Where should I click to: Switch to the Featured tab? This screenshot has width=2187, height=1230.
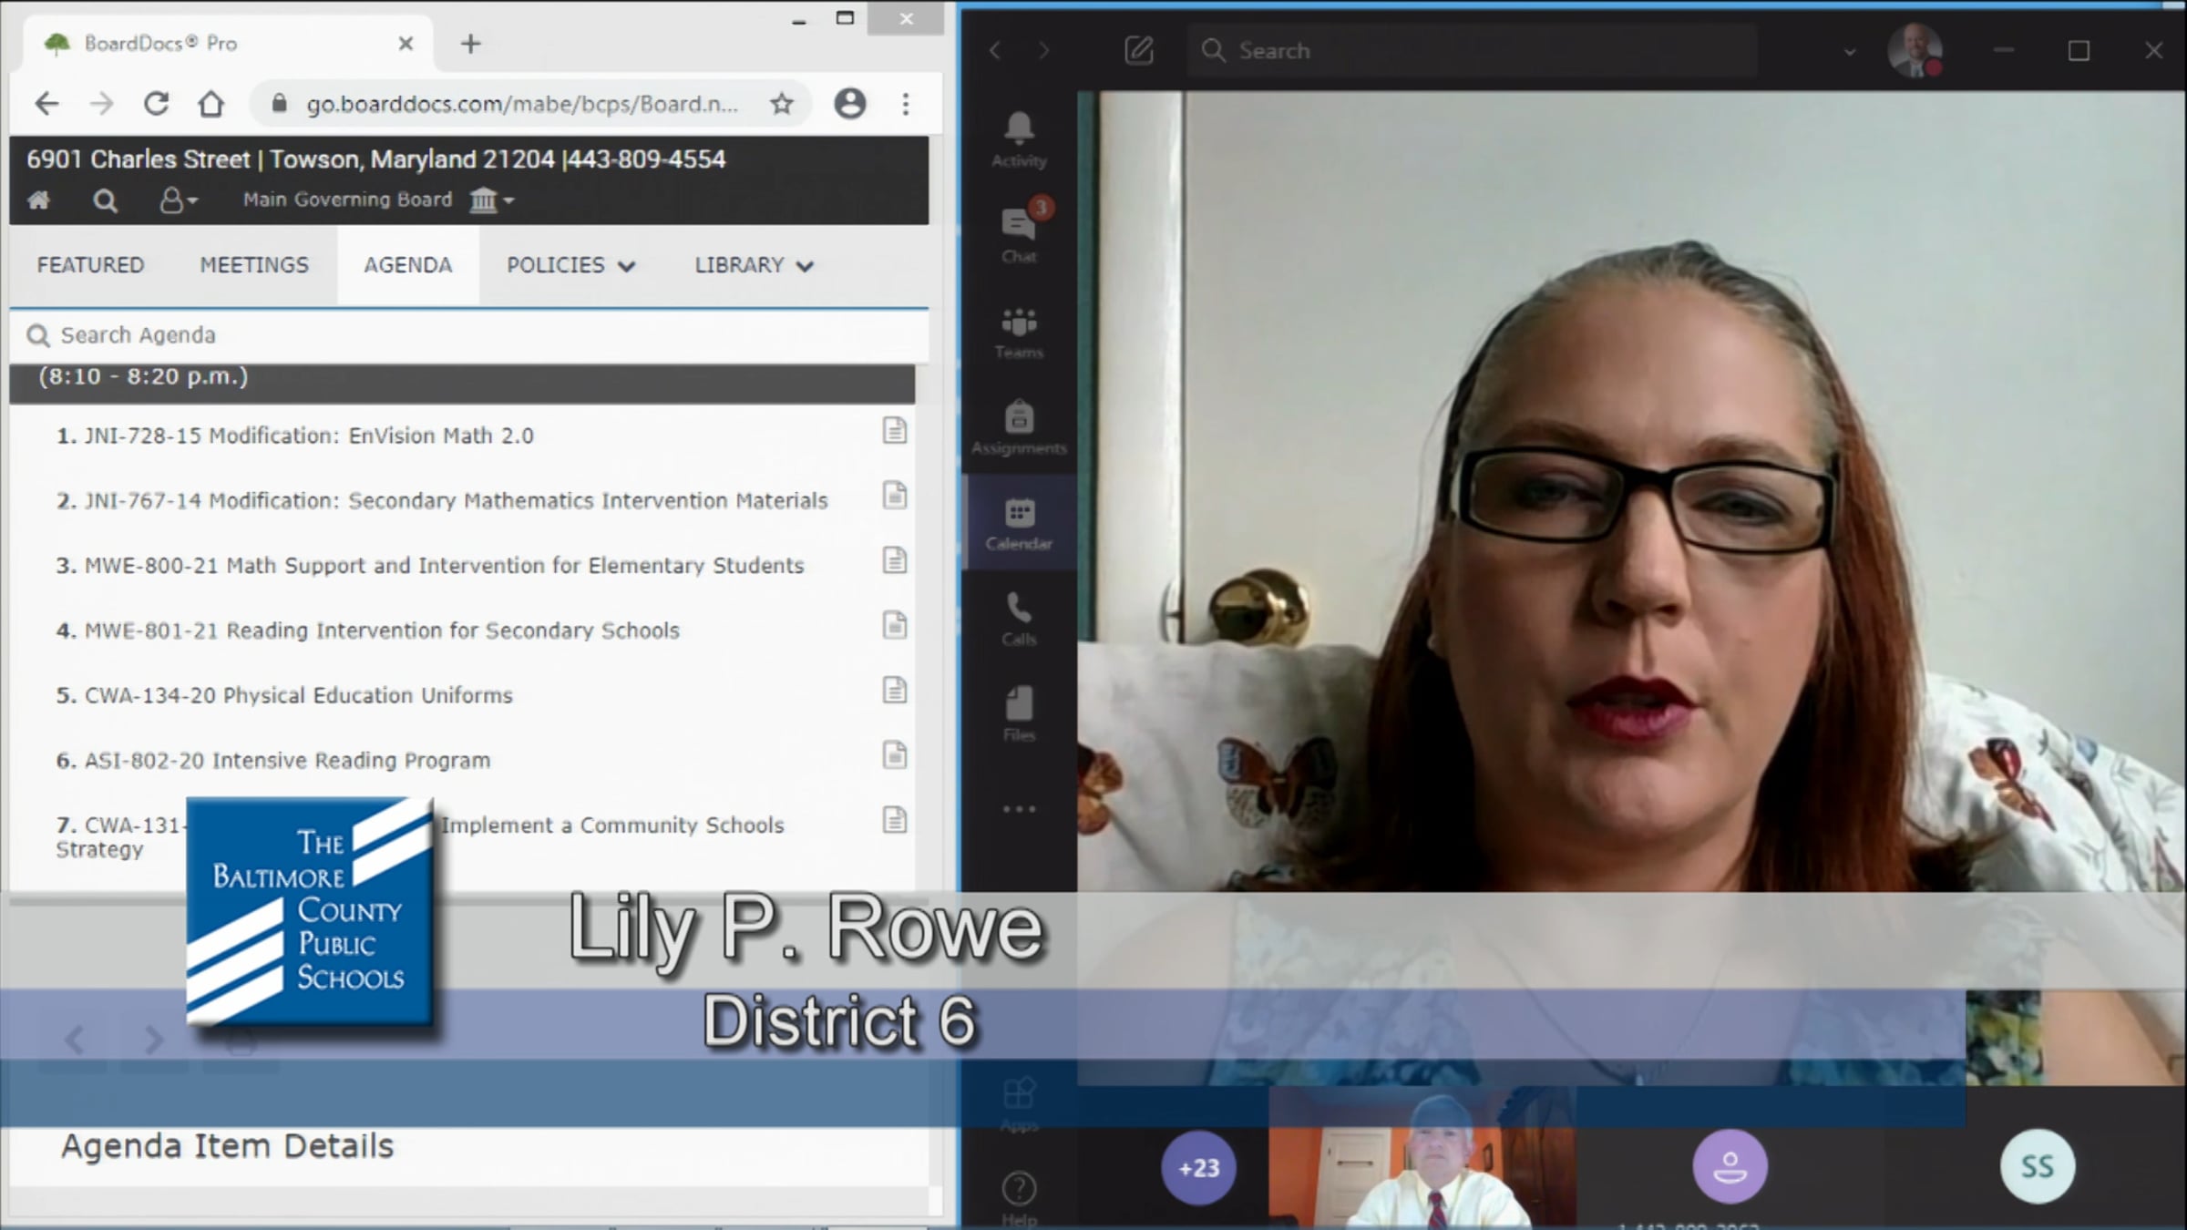pyautogui.click(x=90, y=265)
